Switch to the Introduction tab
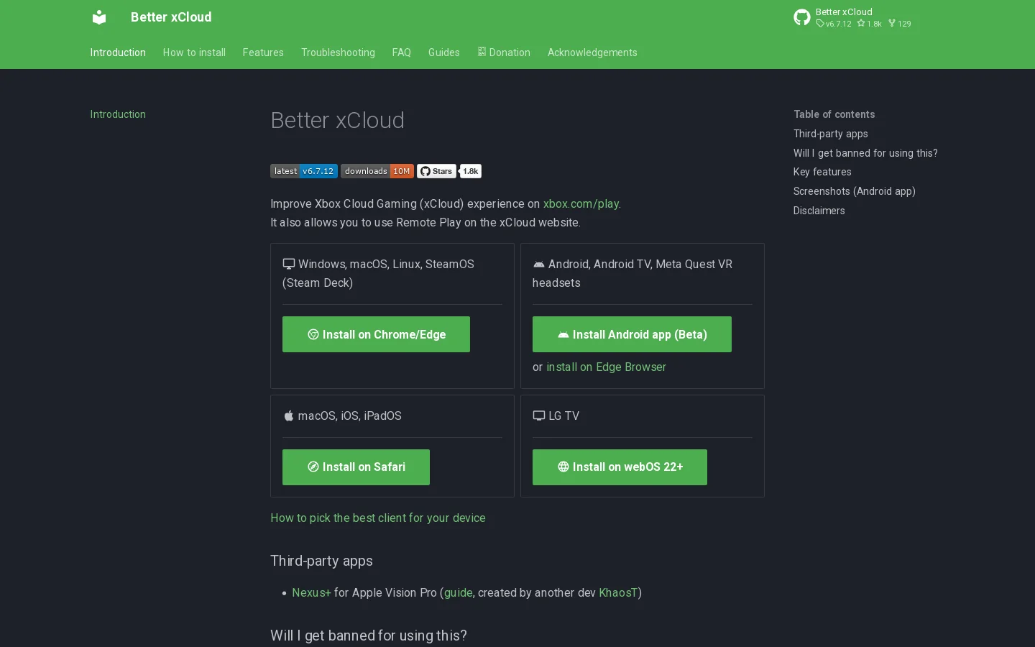 (118, 52)
